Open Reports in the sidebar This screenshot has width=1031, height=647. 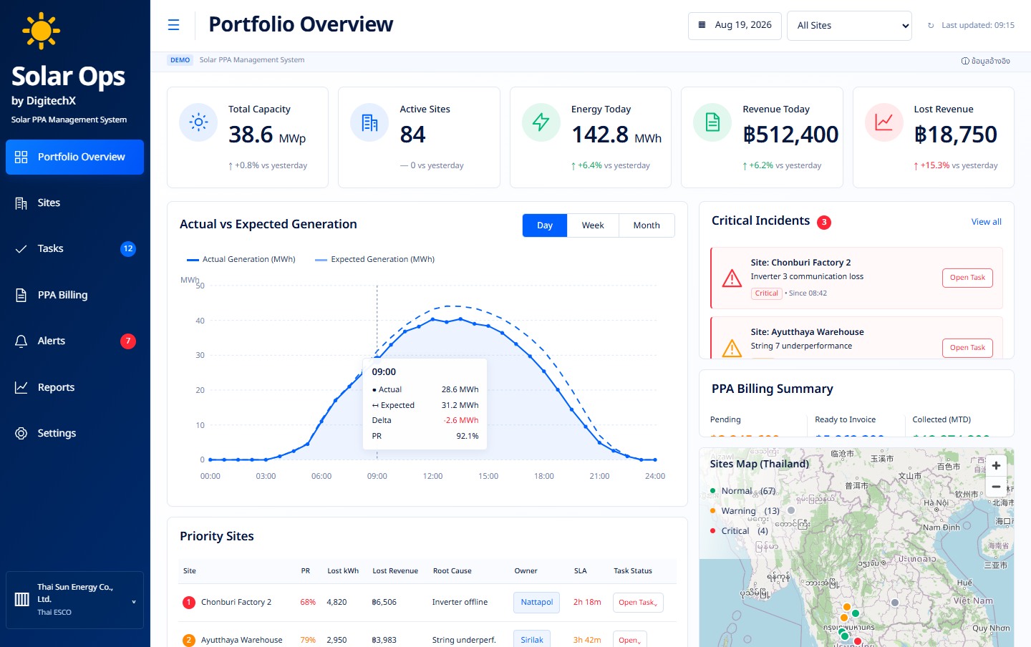coord(74,387)
